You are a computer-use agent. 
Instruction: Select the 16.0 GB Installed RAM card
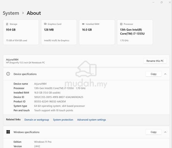97,32
